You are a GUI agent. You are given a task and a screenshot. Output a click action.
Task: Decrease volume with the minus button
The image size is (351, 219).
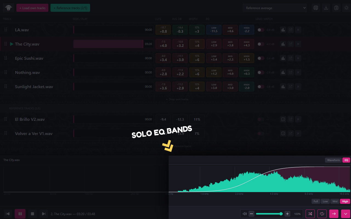251,214
